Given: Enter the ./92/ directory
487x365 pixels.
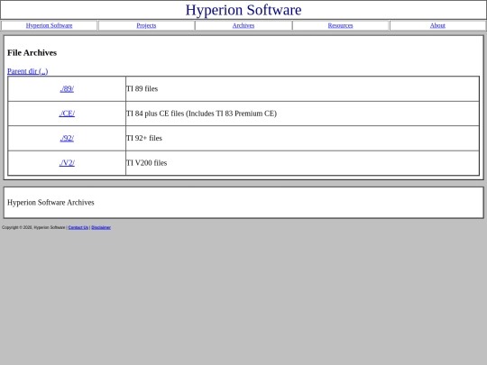Looking at the screenshot, I should click(67, 138).
